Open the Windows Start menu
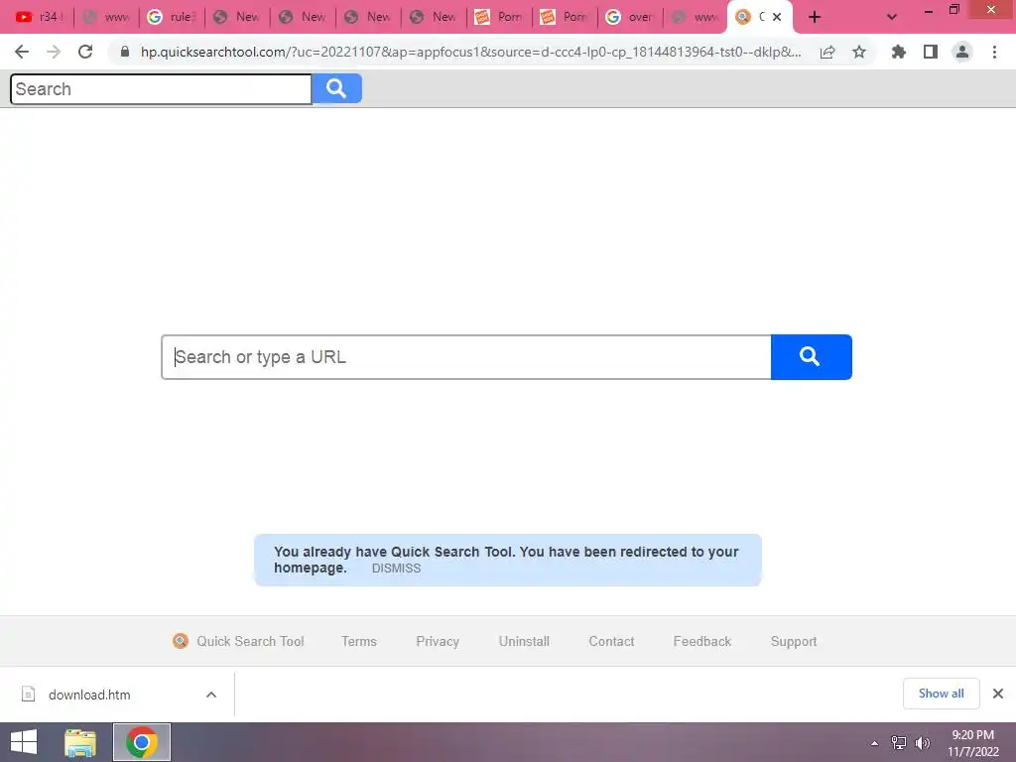This screenshot has width=1016, height=762. tap(24, 742)
